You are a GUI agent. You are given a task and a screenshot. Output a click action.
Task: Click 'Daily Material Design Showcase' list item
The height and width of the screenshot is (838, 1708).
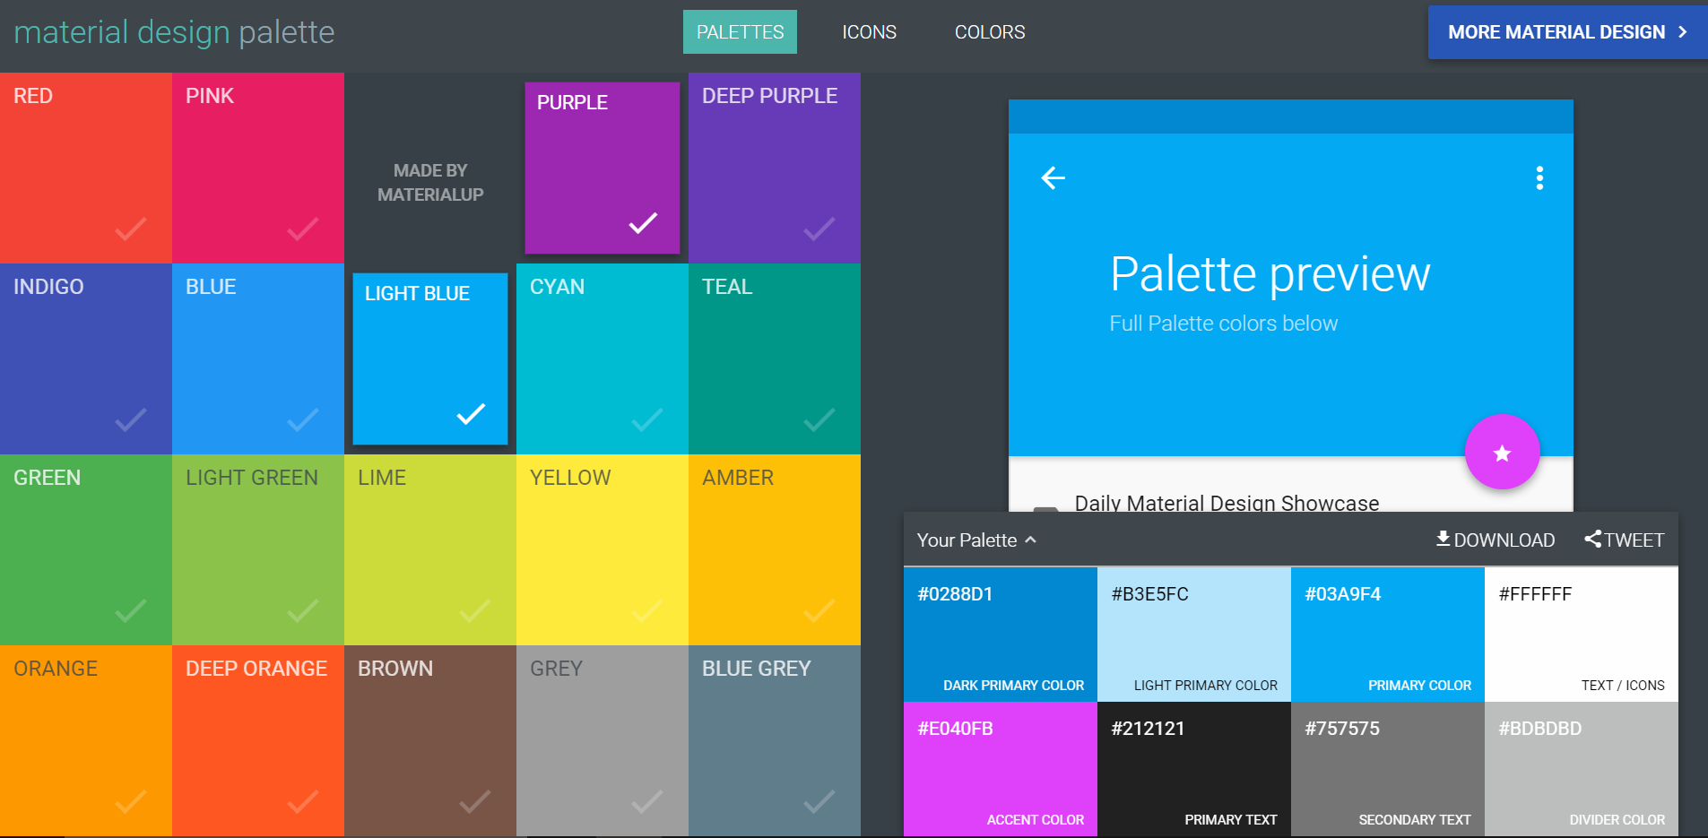click(1227, 503)
